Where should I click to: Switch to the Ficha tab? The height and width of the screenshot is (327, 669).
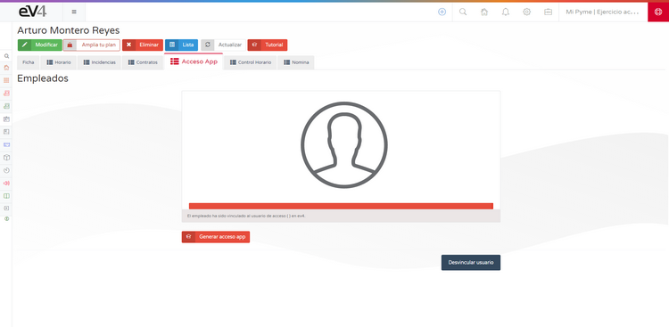pos(29,62)
